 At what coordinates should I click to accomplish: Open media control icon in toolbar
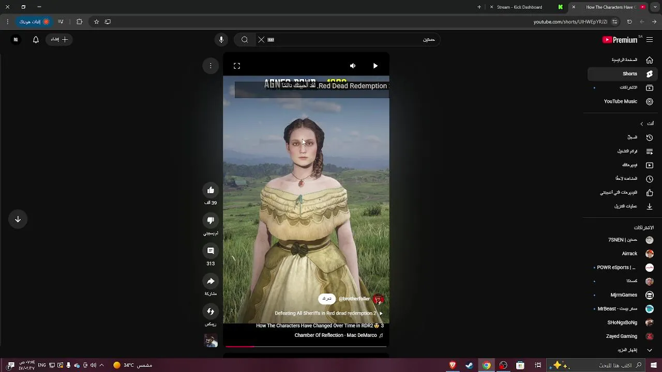[x=61, y=22]
